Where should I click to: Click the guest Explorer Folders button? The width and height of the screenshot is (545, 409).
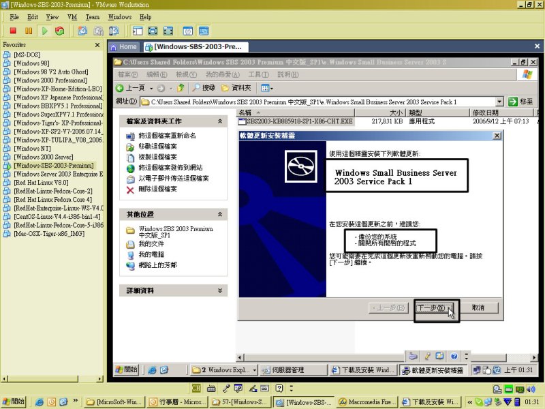(x=236, y=88)
